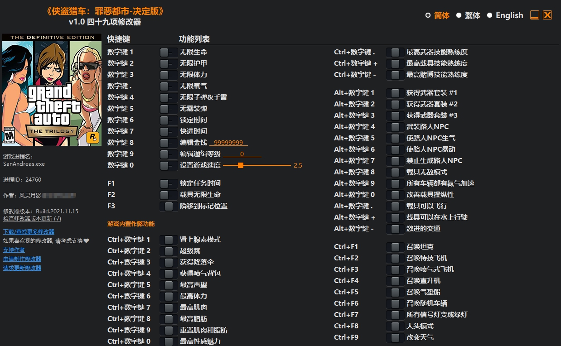This screenshot has height=346, width=561.
Task: Activate 载具无敌模式 button
Action: [x=395, y=172]
